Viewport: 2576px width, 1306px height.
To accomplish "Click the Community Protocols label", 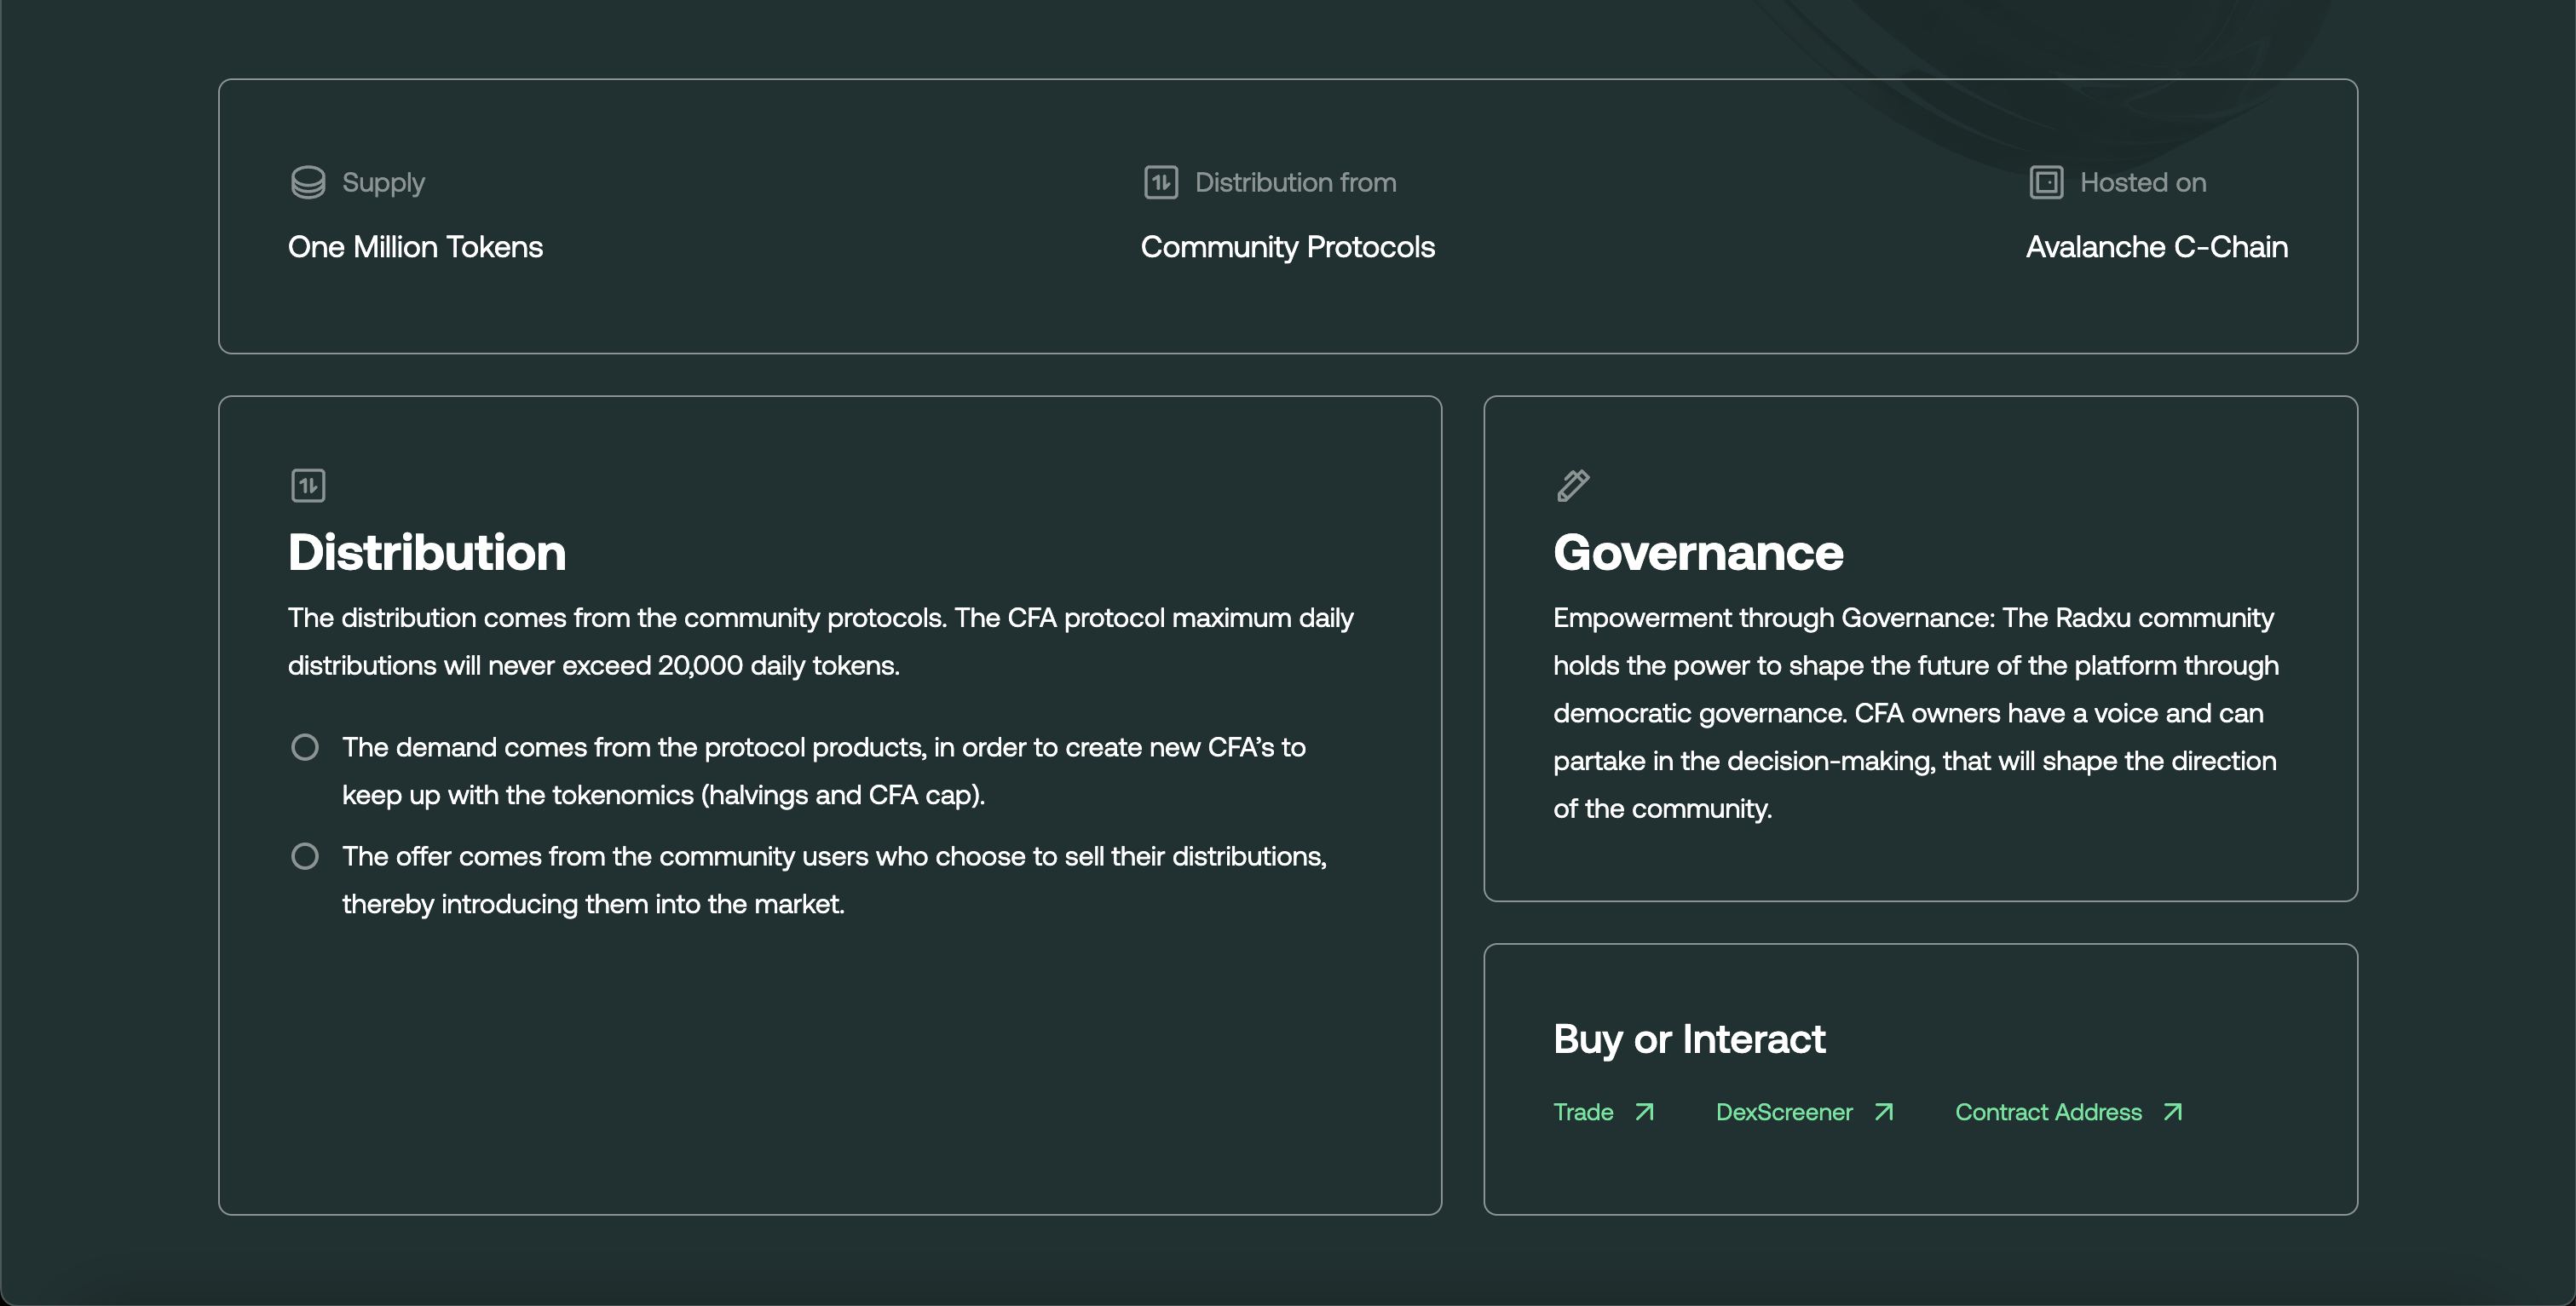I will click(x=1287, y=247).
